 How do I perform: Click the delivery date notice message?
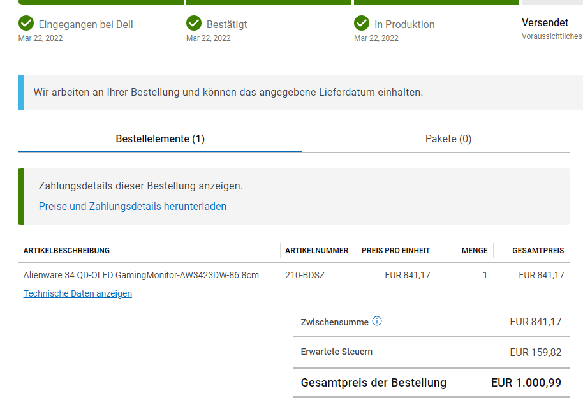[x=228, y=92]
